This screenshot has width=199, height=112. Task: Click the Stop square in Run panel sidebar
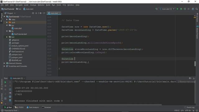5,86
